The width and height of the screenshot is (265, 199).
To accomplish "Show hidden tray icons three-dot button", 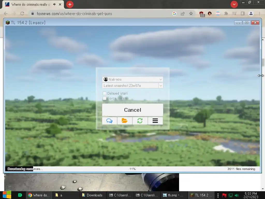I will (218, 195).
